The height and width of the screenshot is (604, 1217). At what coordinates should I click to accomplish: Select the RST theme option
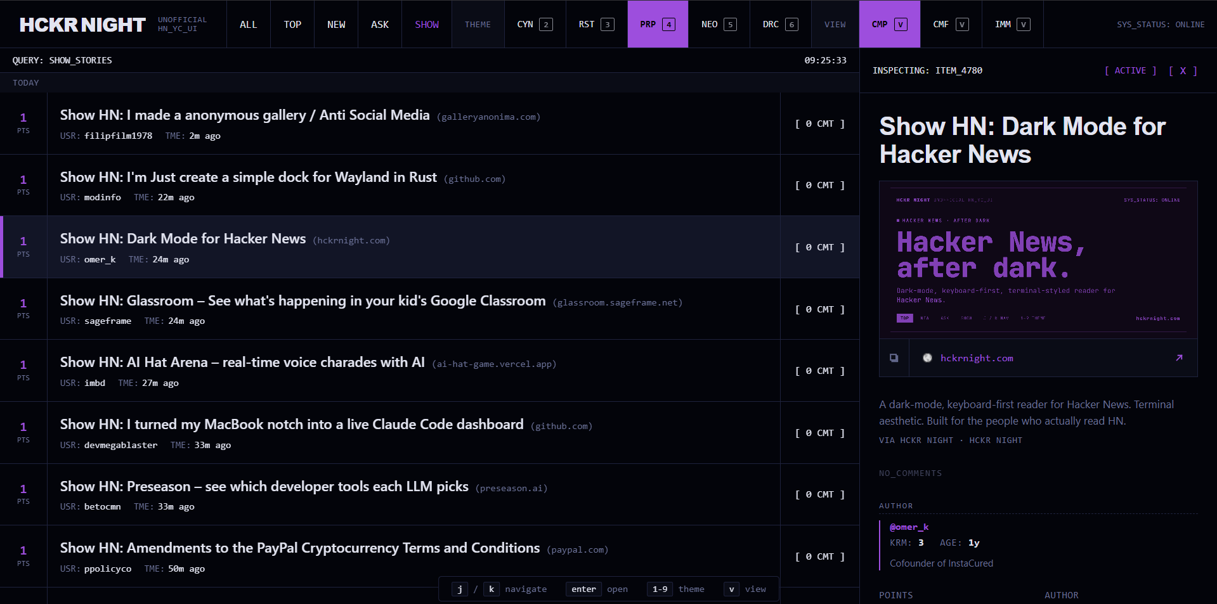tap(596, 24)
